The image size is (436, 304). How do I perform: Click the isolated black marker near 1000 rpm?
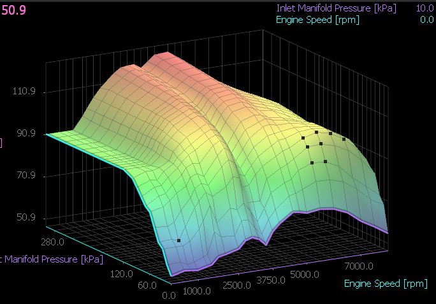click(x=178, y=241)
